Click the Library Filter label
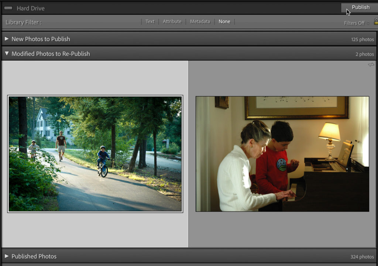 [x=23, y=23]
